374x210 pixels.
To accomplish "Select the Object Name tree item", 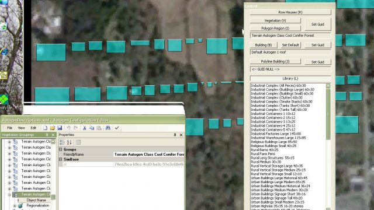I will click(36, 200).
